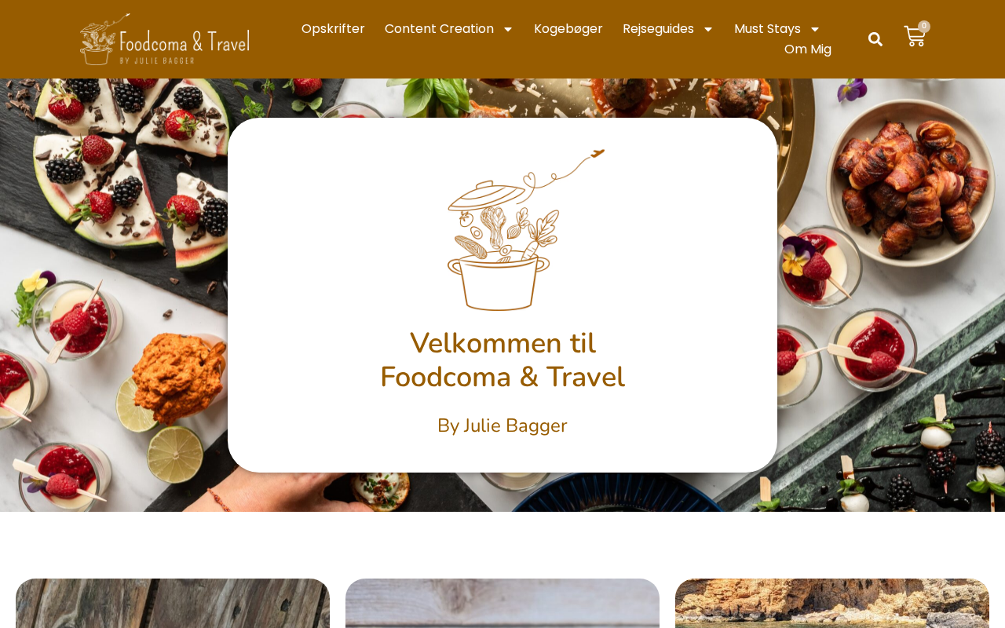Click the cooking pot logo illustration
Viewport: 1005px width, 628px height.
pyautogui.click(x=526, y=230)
